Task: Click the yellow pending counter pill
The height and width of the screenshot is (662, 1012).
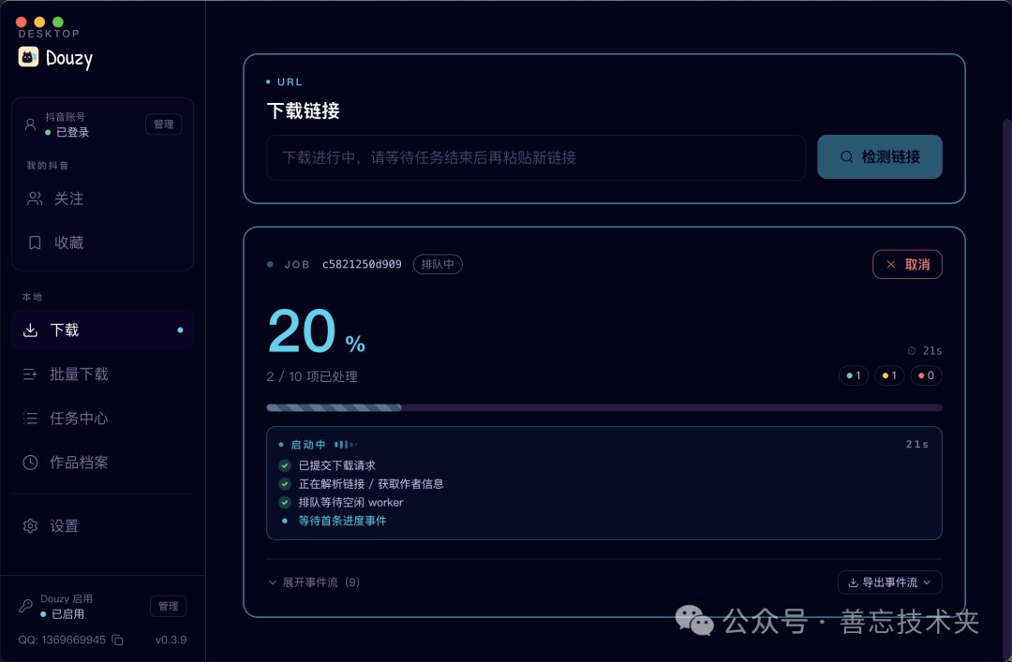Action: [889, 375]
